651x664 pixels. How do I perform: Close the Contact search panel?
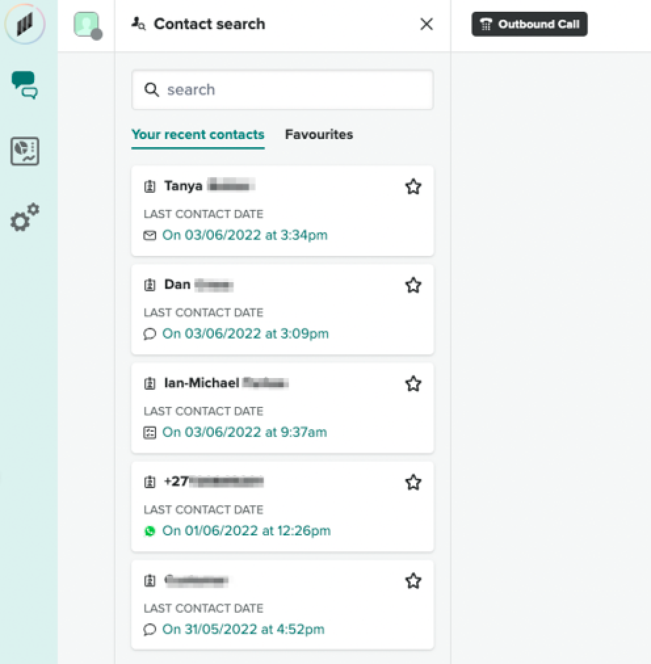(427, 24)
